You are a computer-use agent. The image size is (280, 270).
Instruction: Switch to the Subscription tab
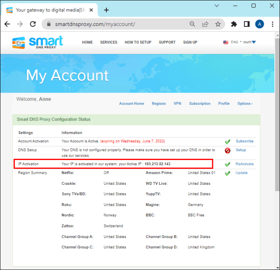coord(200,104)
